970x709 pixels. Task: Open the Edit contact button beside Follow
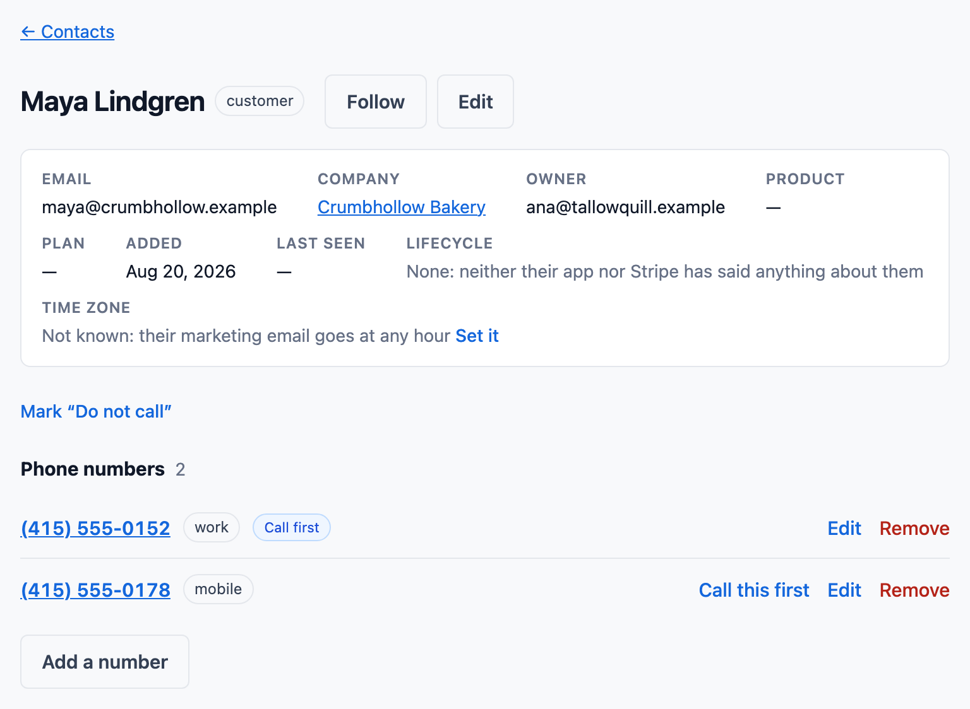coord(476,102)
